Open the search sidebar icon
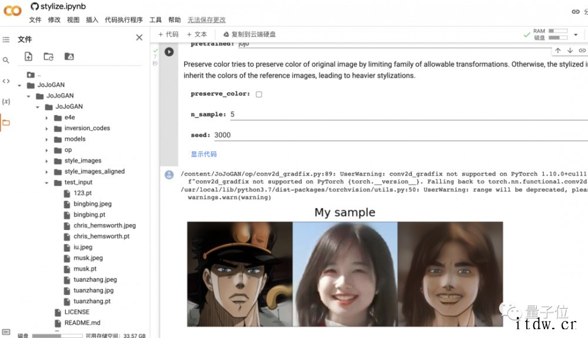This screenshot has width=588, height=338. 6,60
